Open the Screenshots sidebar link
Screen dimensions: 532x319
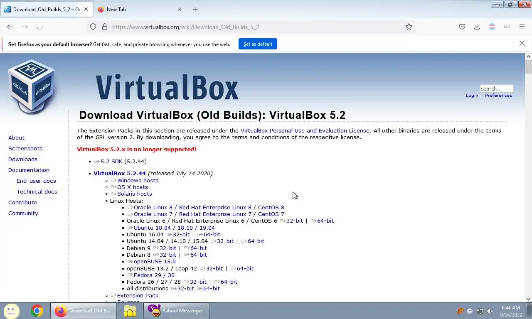click(25, 148)
